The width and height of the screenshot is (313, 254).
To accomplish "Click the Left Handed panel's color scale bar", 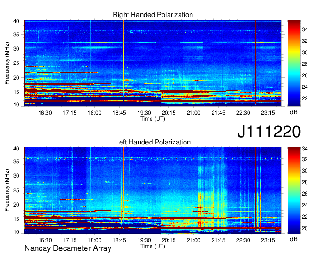I will (294, 190).
